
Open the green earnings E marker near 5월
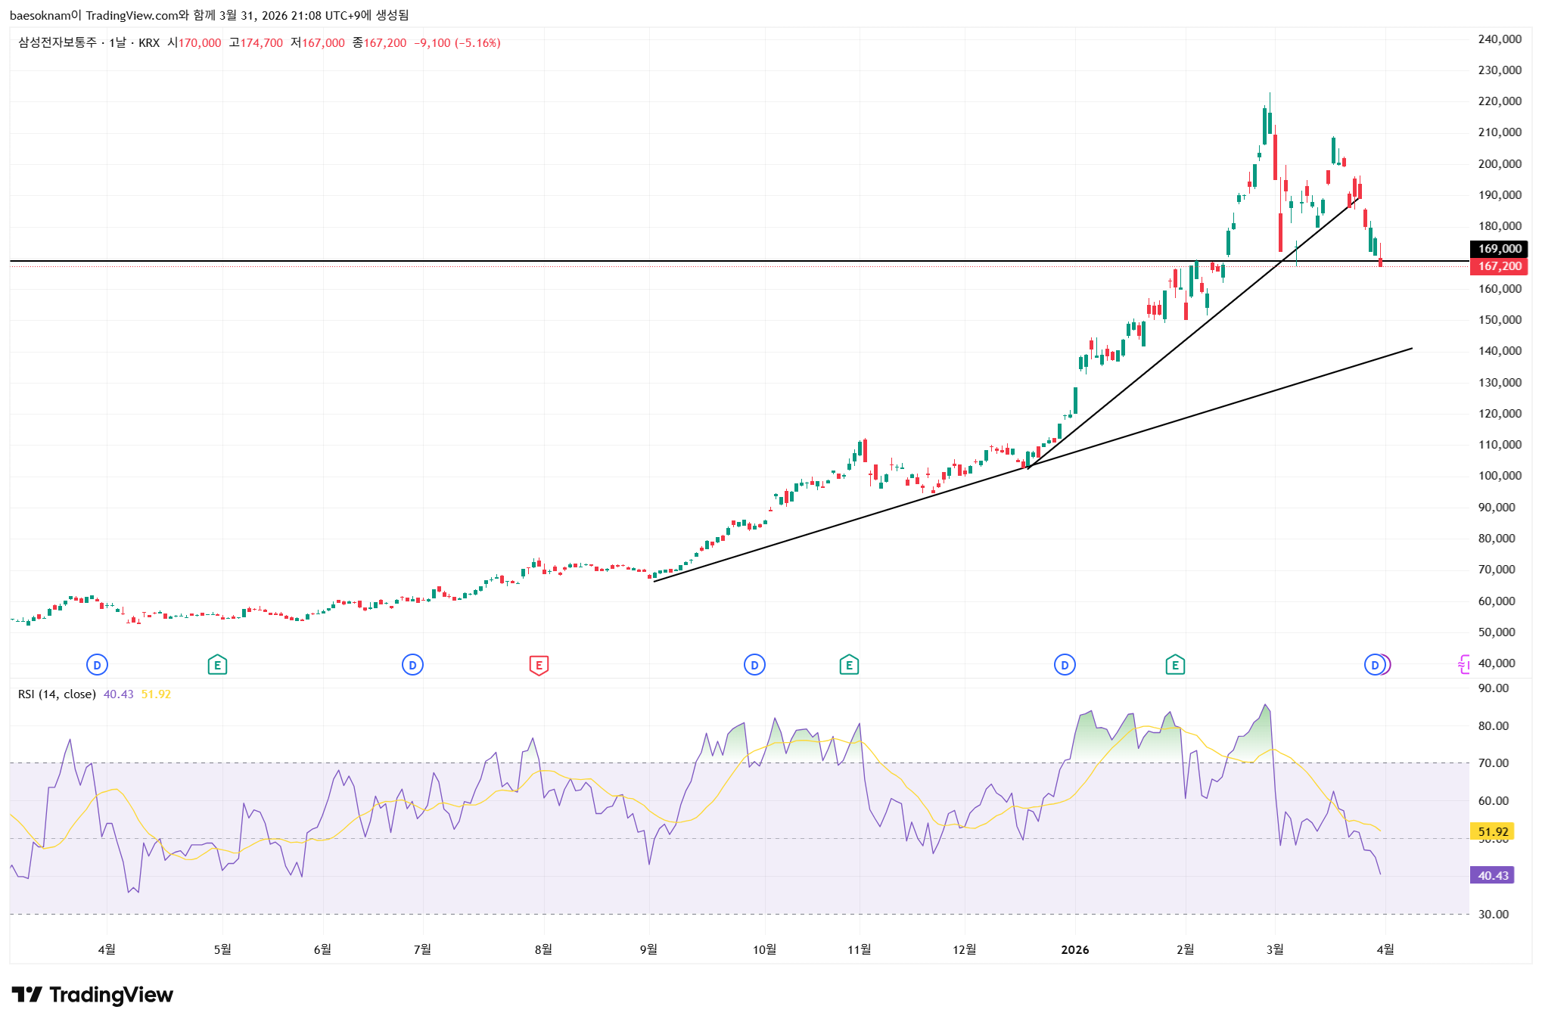(217, 665)
